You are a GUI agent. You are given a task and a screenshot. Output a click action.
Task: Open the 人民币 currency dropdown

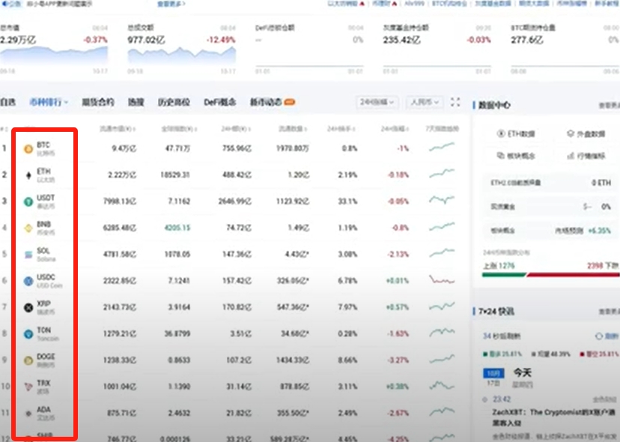[x=425, y=102]
